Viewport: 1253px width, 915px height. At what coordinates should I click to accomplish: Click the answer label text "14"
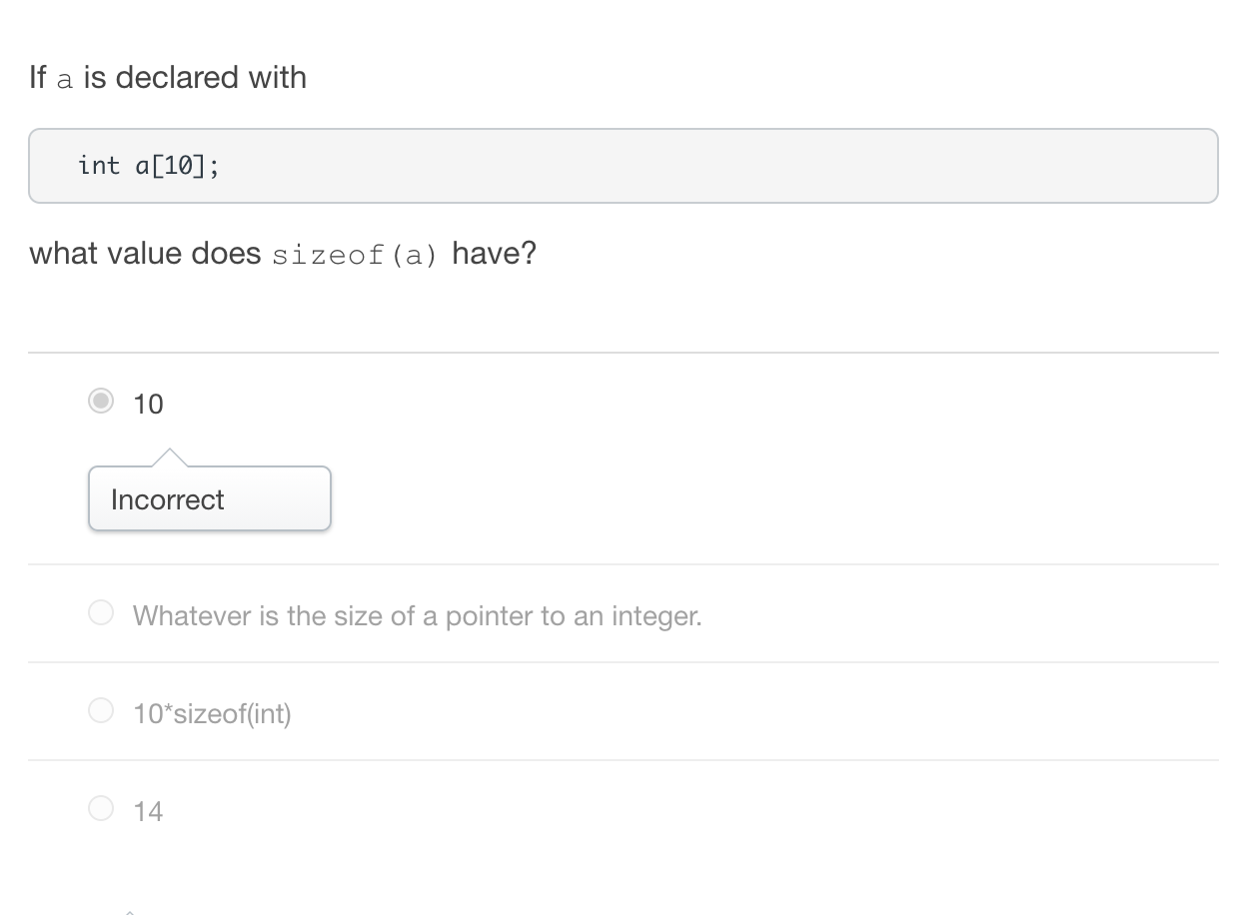pos(148,811)
